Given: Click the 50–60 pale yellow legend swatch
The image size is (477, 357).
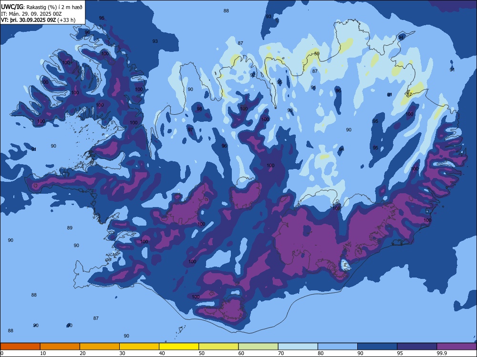Looking at the screenshot, I should (x=219, y=347).
